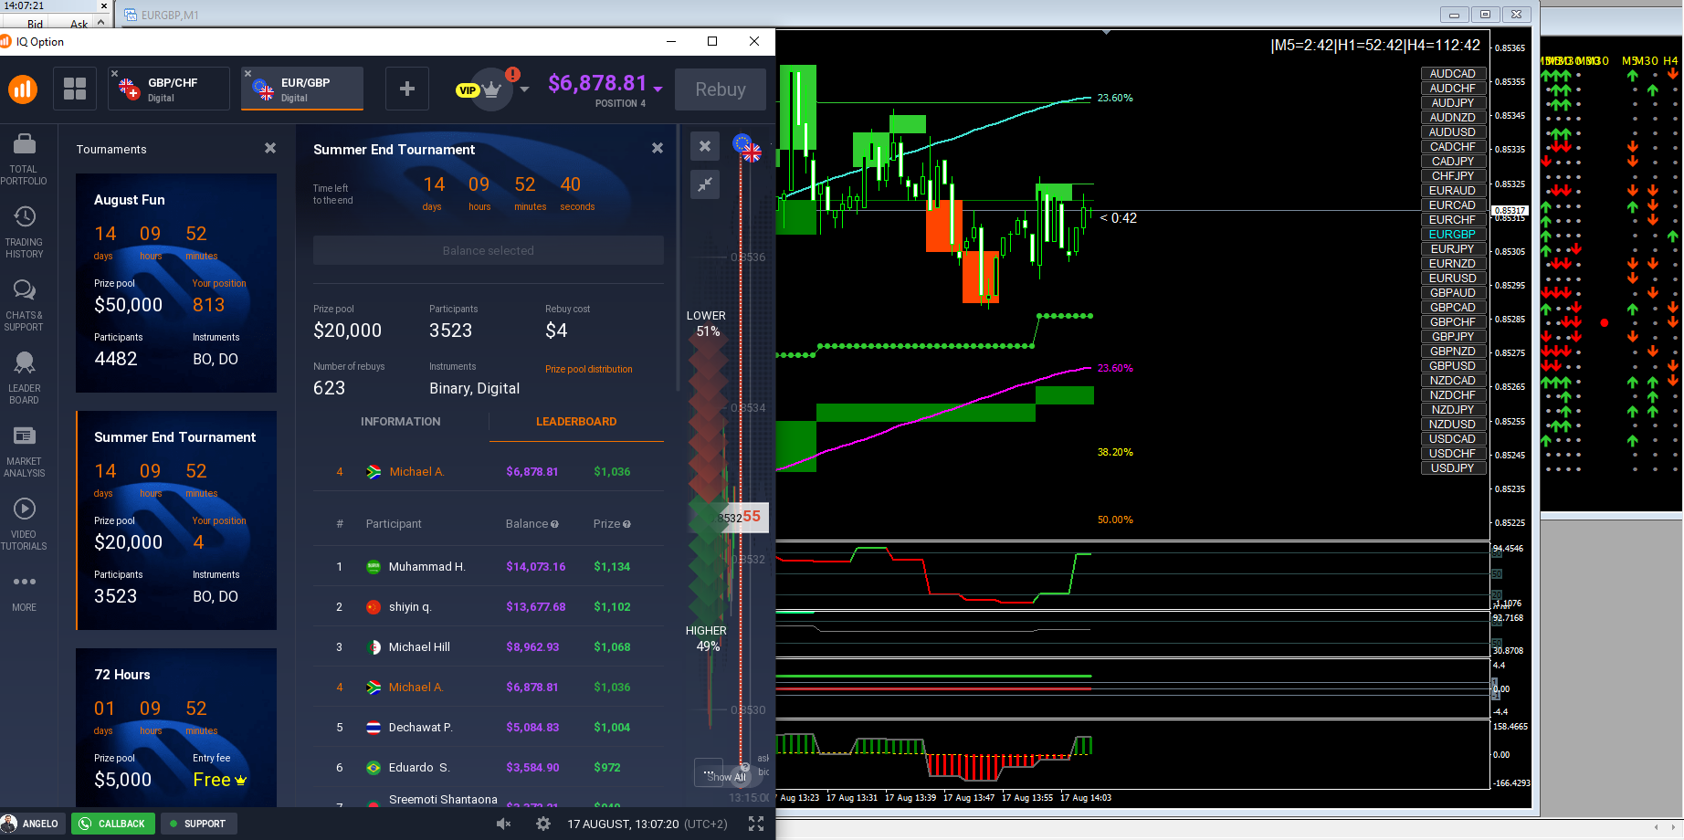The width and height of the screenshot is (1684, 840).
Task: Select the Summer End Tournament card
Action: (176, 520)
